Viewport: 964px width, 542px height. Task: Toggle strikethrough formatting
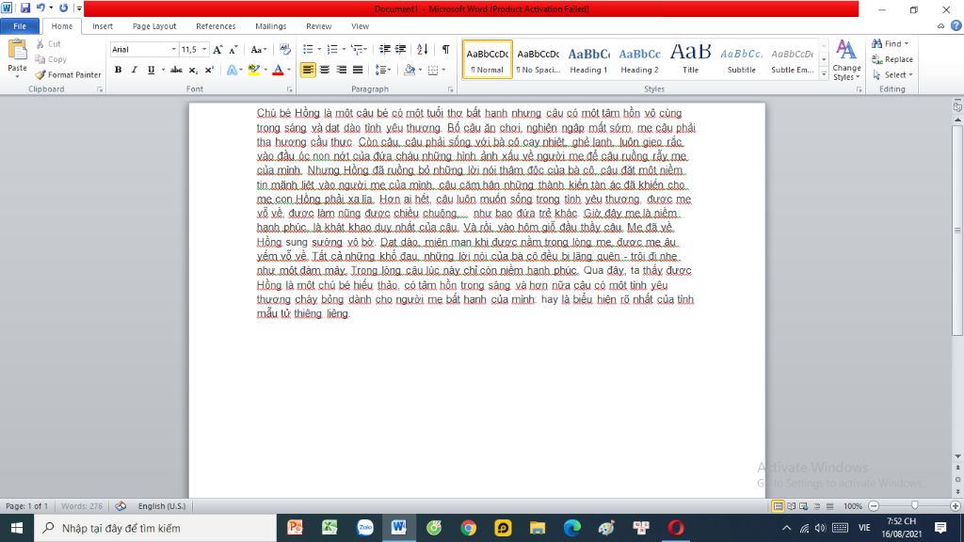(x=176, y=70)
